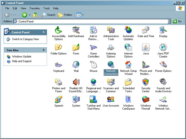Open the Tools menu
The image size is (186, 139).
[x=46, y=8]
